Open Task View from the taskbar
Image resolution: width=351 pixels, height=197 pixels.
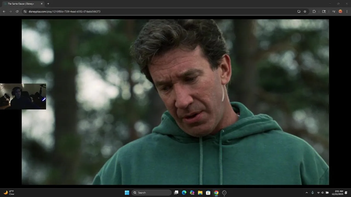176,193
